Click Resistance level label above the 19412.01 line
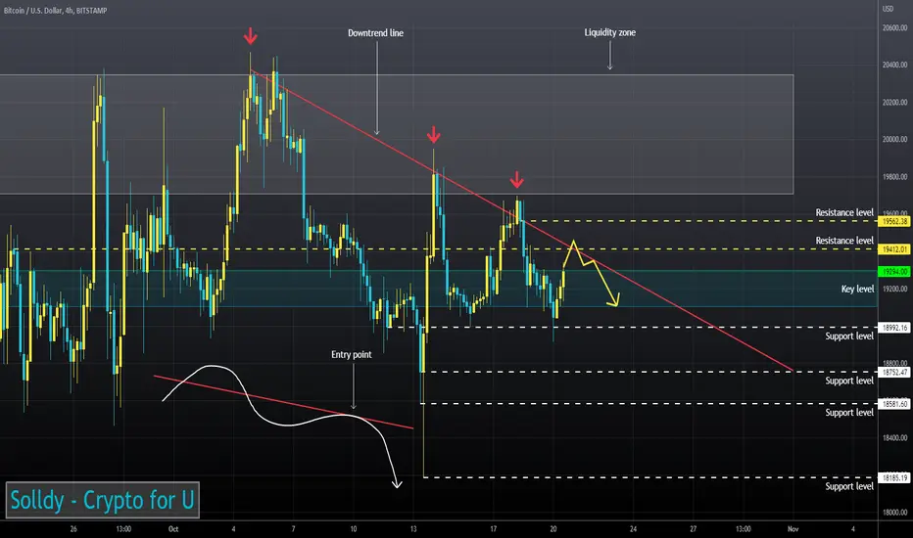The height and width of the screenshot is (538, 913). click(x=844, y=241)
